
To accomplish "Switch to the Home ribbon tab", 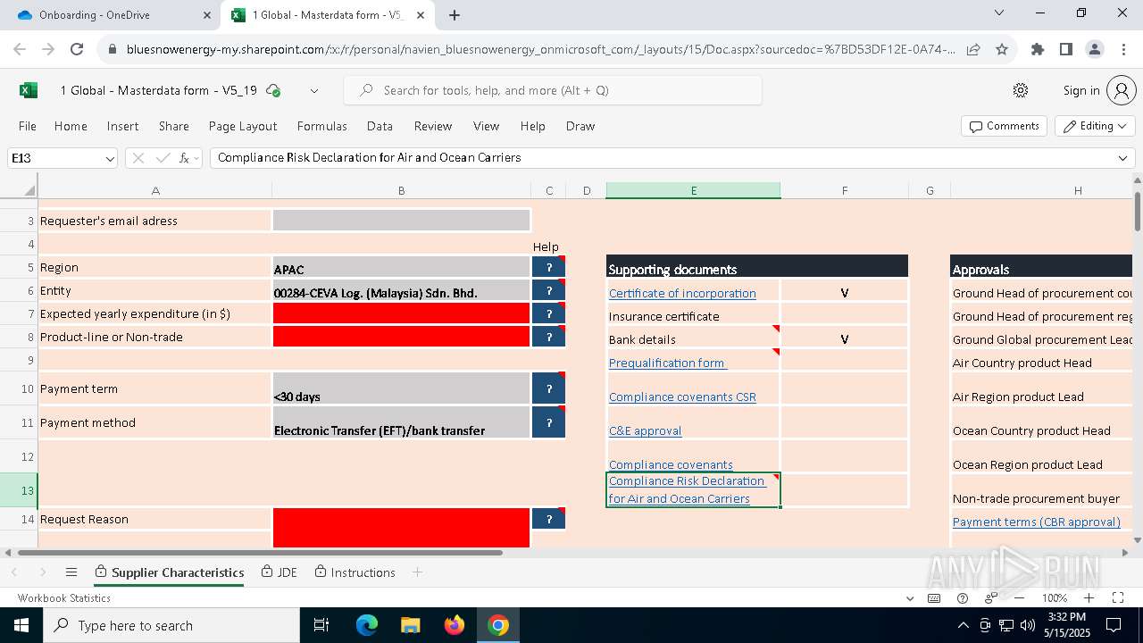I will click(x=71, y=126).
